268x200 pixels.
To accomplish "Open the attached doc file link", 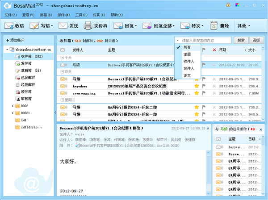I will tap(127, 146).
